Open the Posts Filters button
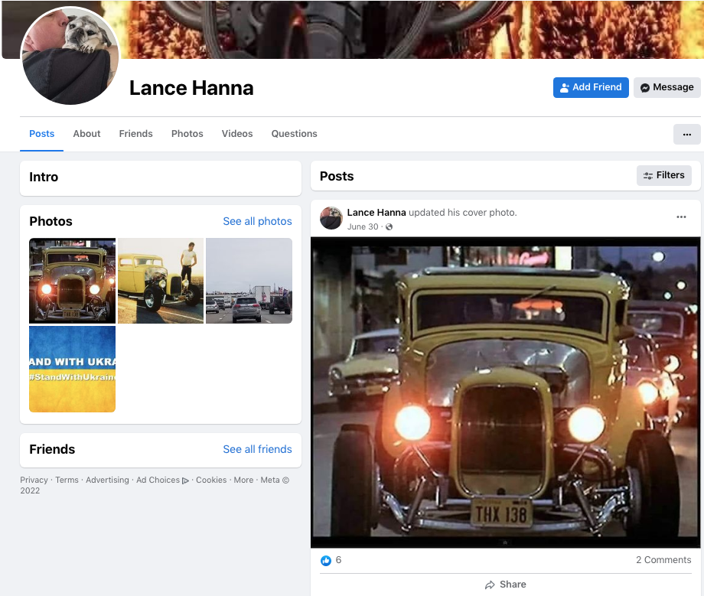 [x=663, y=175]
